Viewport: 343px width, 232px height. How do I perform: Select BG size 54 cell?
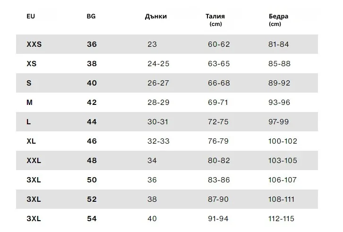(x=92, y=219)
